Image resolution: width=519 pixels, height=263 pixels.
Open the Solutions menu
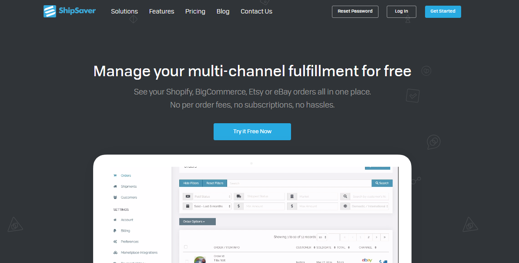(x=124, y=11)
